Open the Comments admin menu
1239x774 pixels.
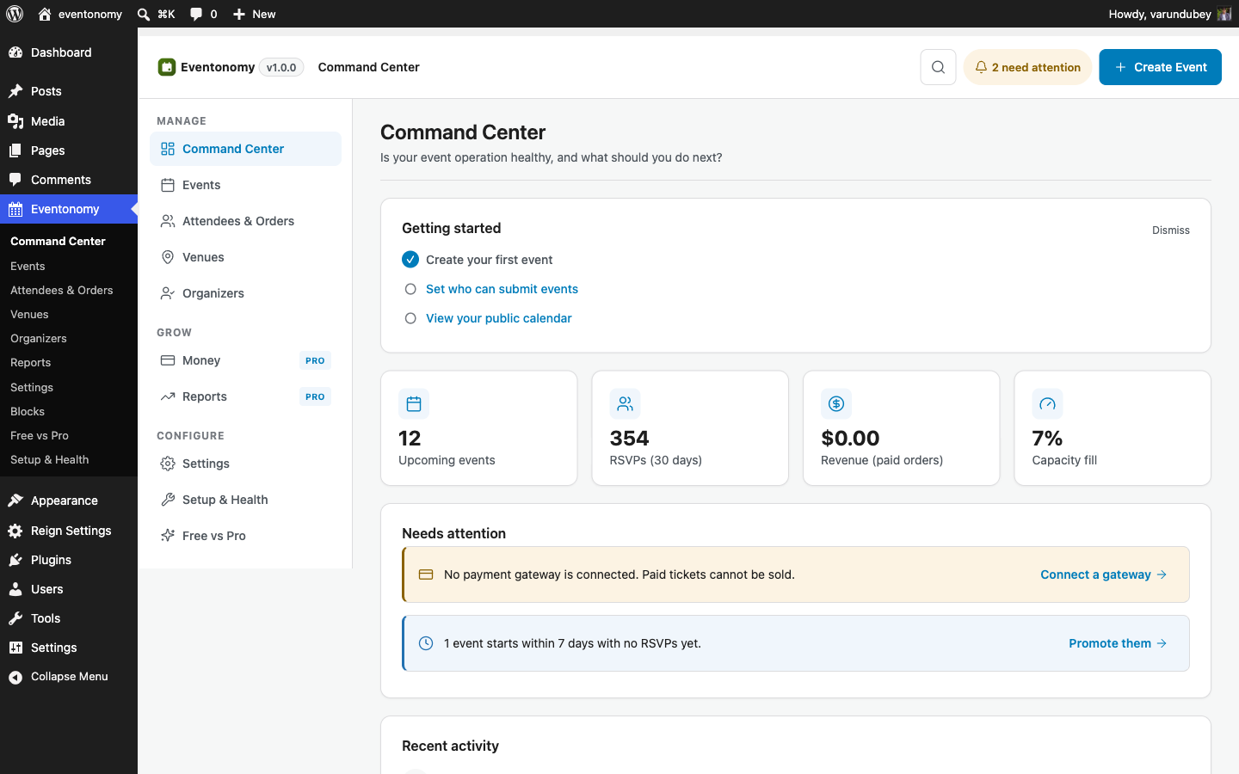click(x=69, y=180)
